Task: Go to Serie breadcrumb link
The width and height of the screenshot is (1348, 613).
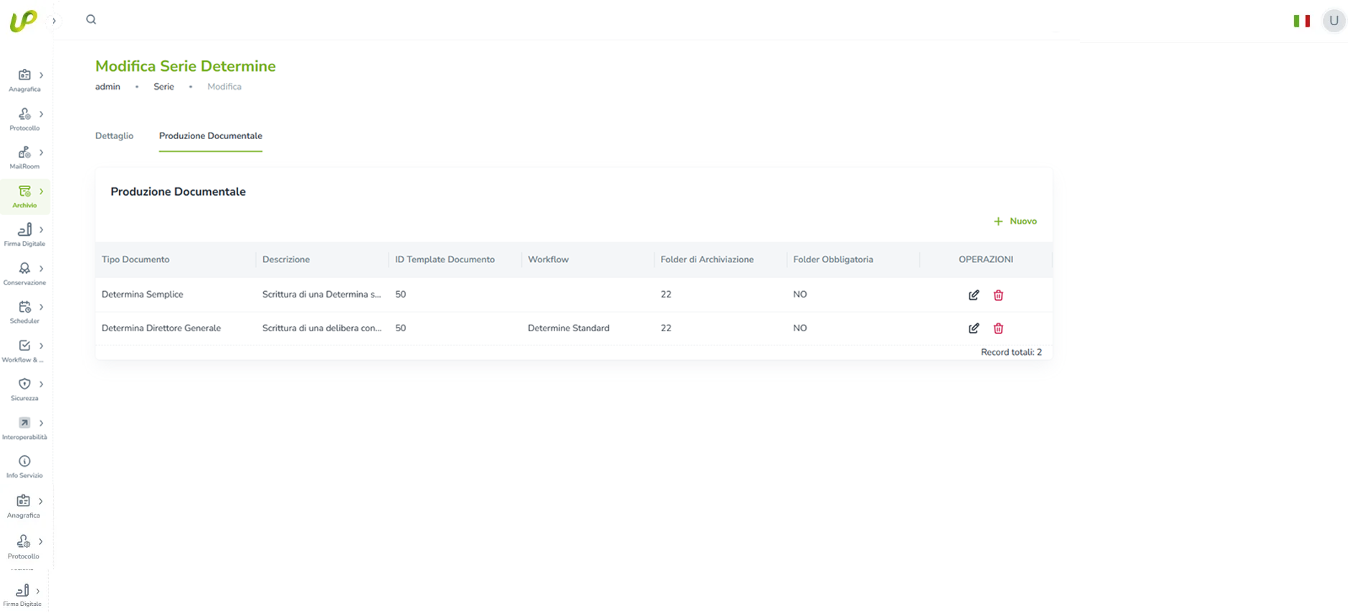Action: pyautogui.click(x=163, y=87)
